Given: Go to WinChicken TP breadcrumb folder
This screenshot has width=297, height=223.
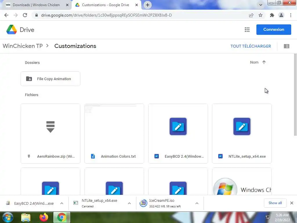Looking at the screenshot, I should tap(23, 46).
